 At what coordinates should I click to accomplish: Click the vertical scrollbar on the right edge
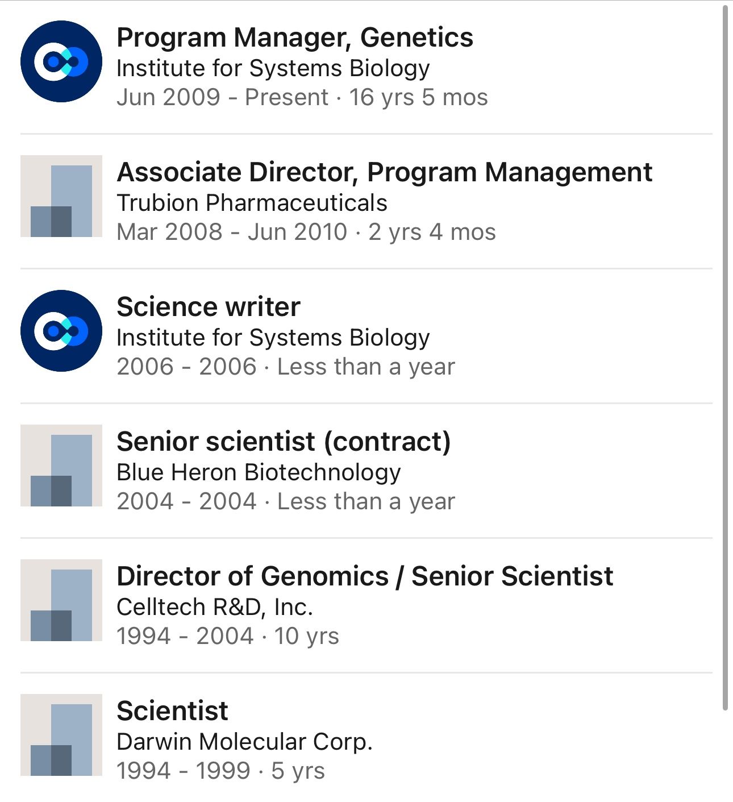tap(725, 358)
